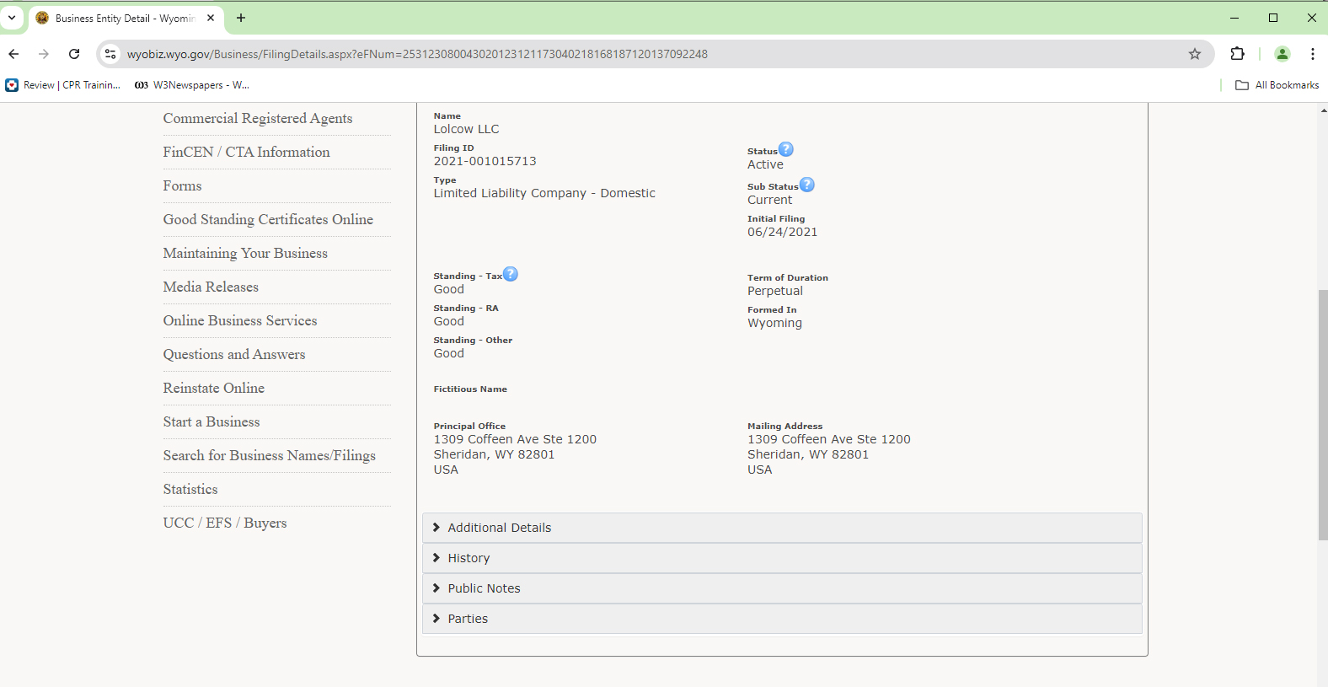The image size is (1328, 687).
Task: Open Search for Business Names/Filings link
Action: tap(270, 455)
